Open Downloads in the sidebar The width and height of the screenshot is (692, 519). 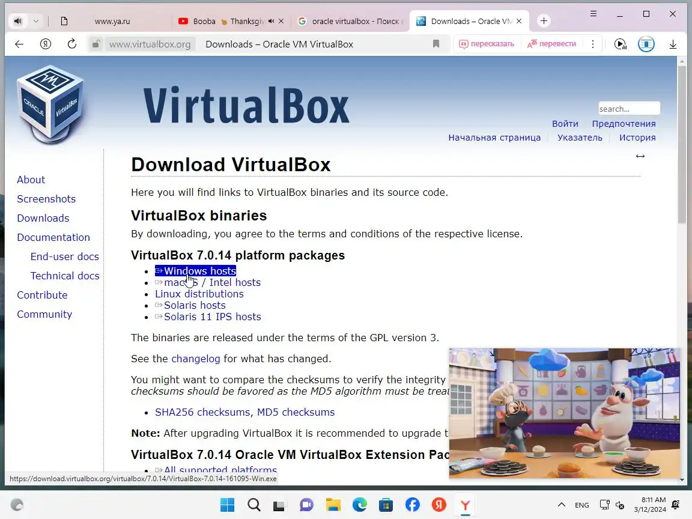click(43, 219)
